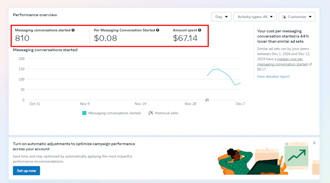Click info icon beside Per Messaging Conversation Started
This screenshot has width=330, height=183.
point(158,30)
